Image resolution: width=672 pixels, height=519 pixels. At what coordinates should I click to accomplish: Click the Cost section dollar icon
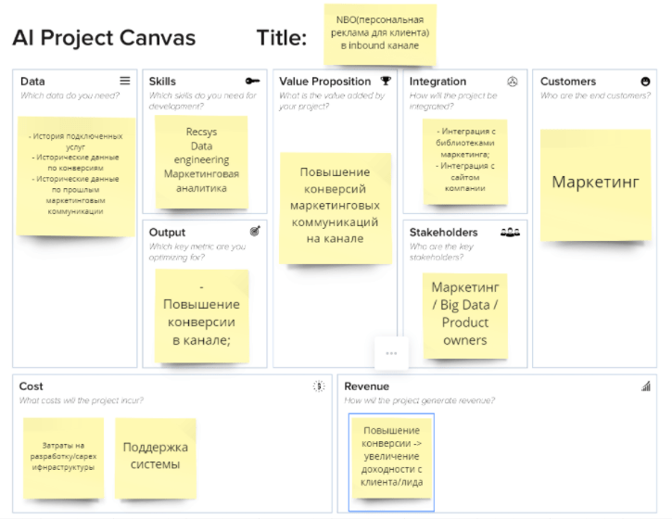(x=319, y=386)
